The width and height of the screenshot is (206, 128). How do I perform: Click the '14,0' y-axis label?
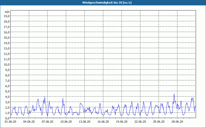tap(7, 43)
